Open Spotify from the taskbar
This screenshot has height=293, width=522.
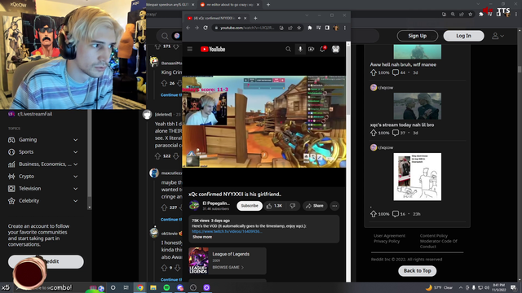166,287
